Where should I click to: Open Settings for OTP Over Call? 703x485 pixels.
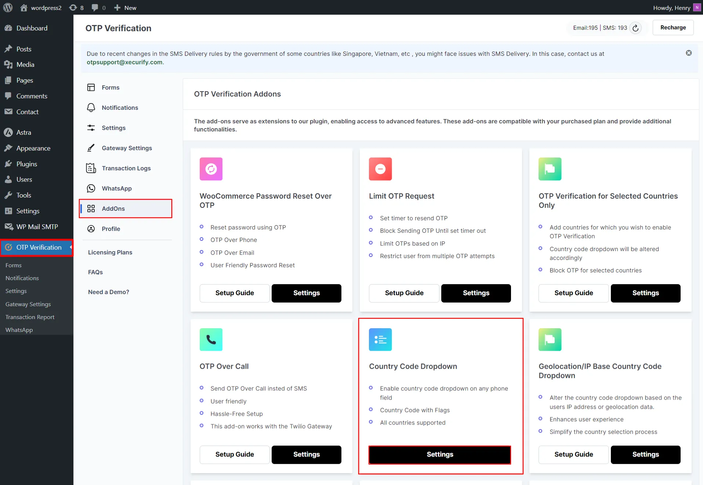click(x=307, y=455)
